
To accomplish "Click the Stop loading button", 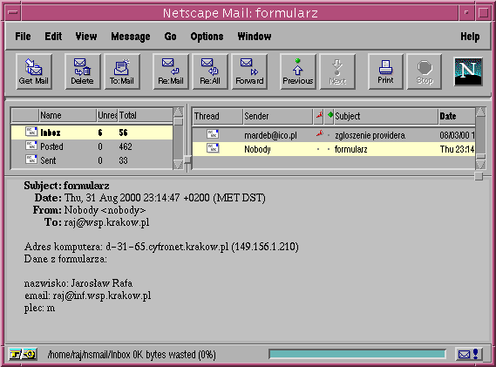I will pyautogui.click(x=425, y=71).
